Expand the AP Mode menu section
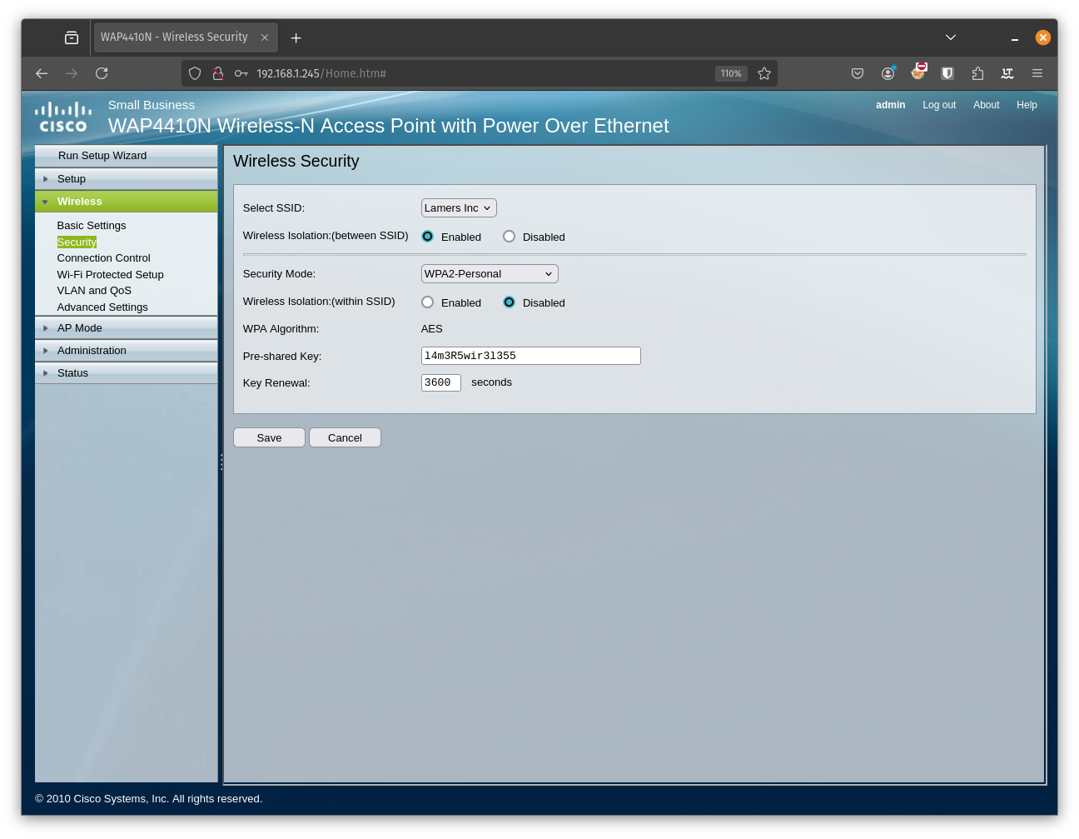Screen dimensions: 1079x839 point(80,328)
